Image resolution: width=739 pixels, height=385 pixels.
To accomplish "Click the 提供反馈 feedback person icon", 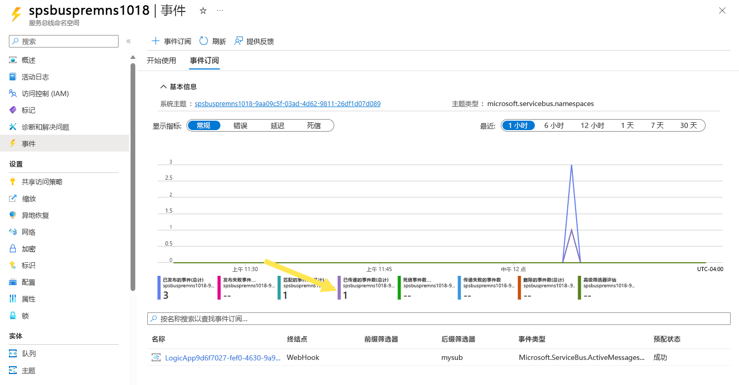I will pyautogui.click(x=239, y=41).
